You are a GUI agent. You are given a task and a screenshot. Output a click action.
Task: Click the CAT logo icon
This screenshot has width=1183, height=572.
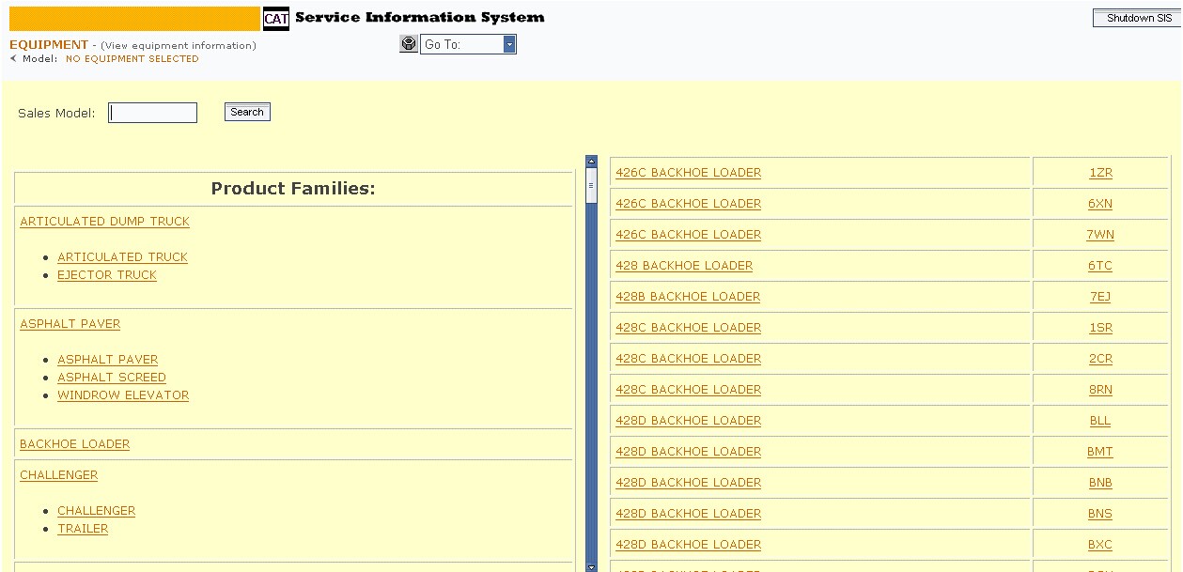click(x=276, y=19)
